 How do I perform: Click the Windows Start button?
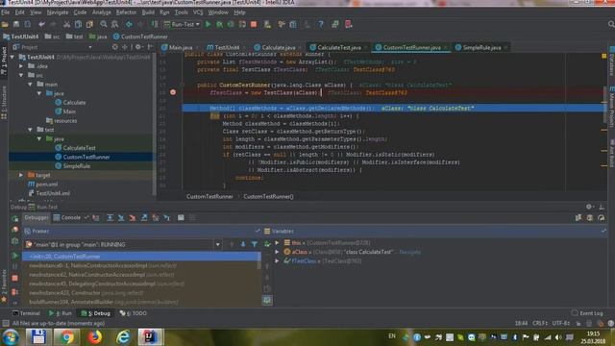click(x=11, y=337)
